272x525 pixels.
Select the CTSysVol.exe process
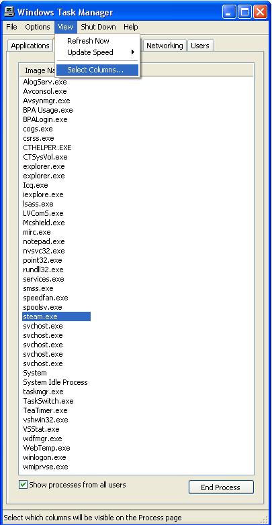pyautogui.click(x=45, y=157)
